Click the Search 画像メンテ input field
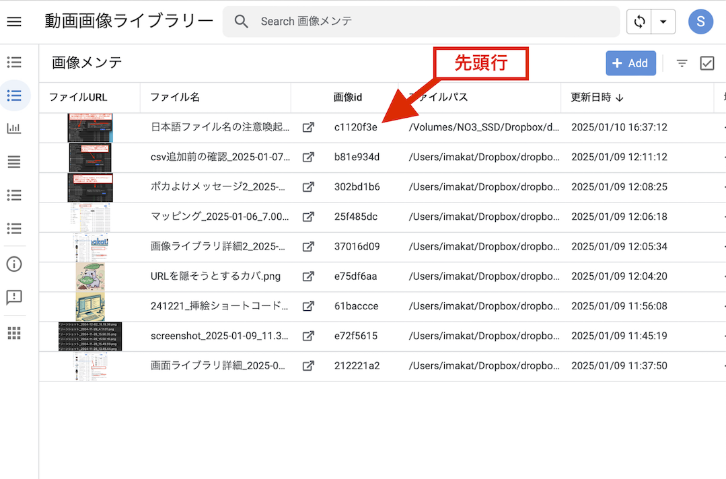The width and height of the screenshot is (726, 479). pyautogui.click(x=431, y=22)
